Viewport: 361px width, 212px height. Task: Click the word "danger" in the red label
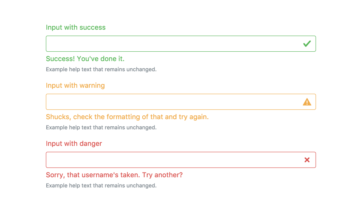[91, 144]
